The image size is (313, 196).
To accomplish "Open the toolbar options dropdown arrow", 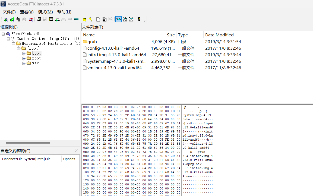I will coord(145,21).
